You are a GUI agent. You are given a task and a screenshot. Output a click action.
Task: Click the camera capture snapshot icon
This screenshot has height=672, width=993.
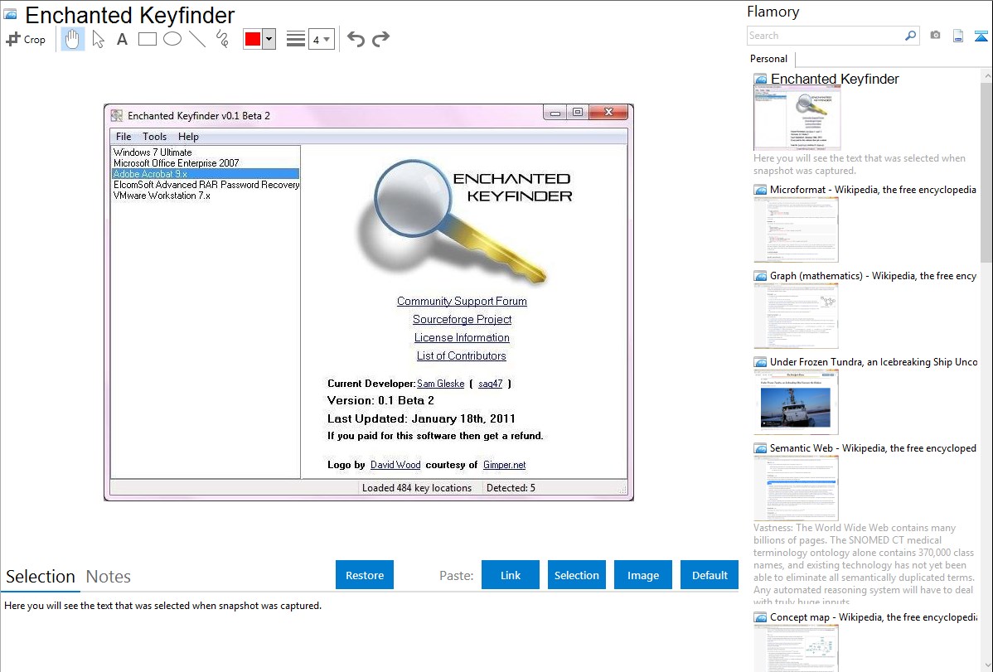pos(935,36)
